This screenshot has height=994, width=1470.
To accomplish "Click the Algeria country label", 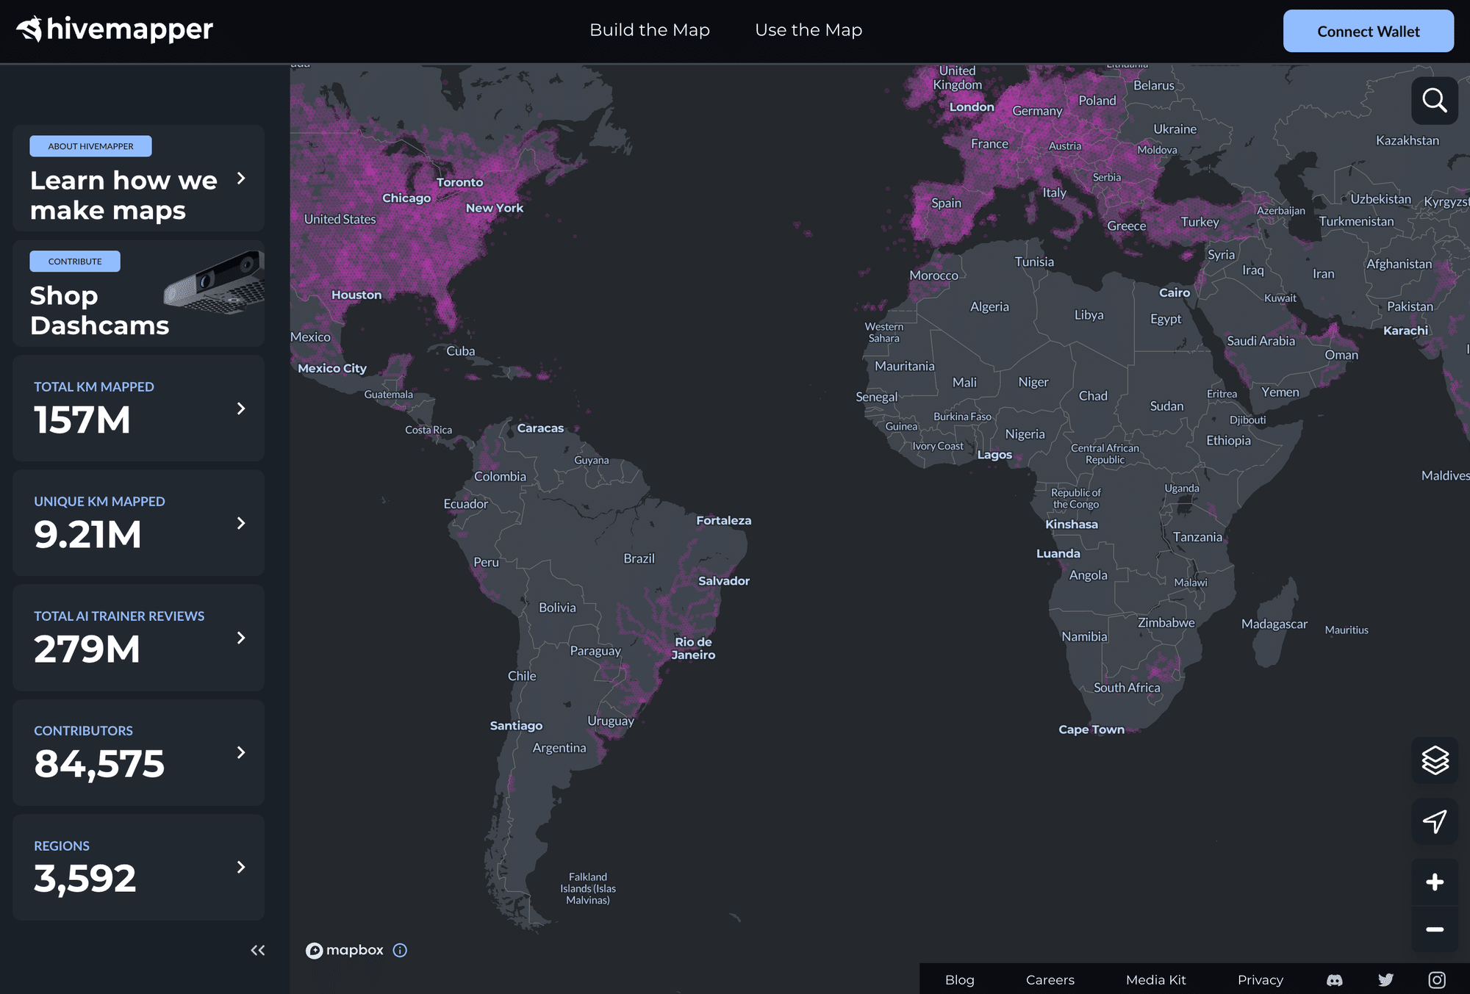I will point(989,307).
